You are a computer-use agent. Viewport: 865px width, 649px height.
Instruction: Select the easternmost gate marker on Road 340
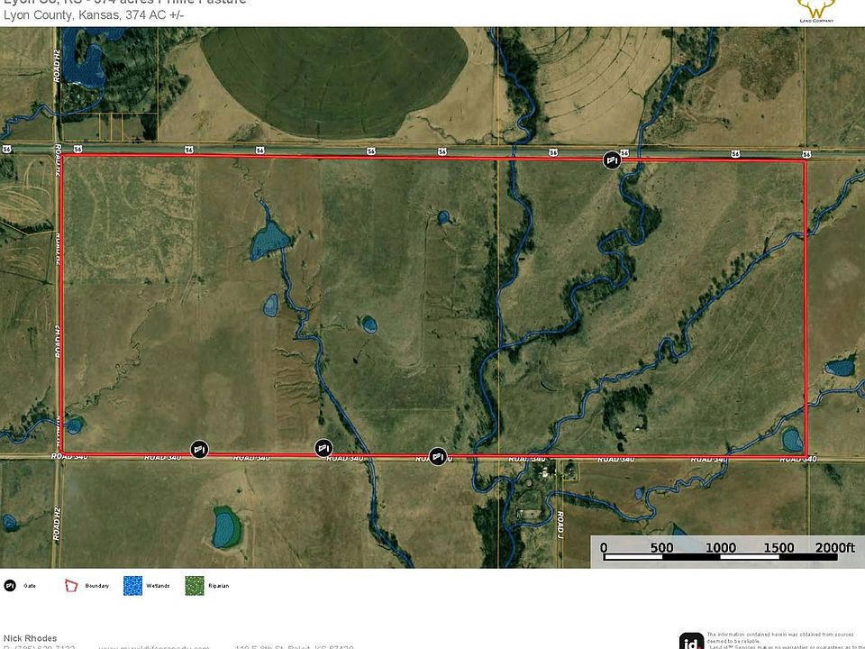437,456
